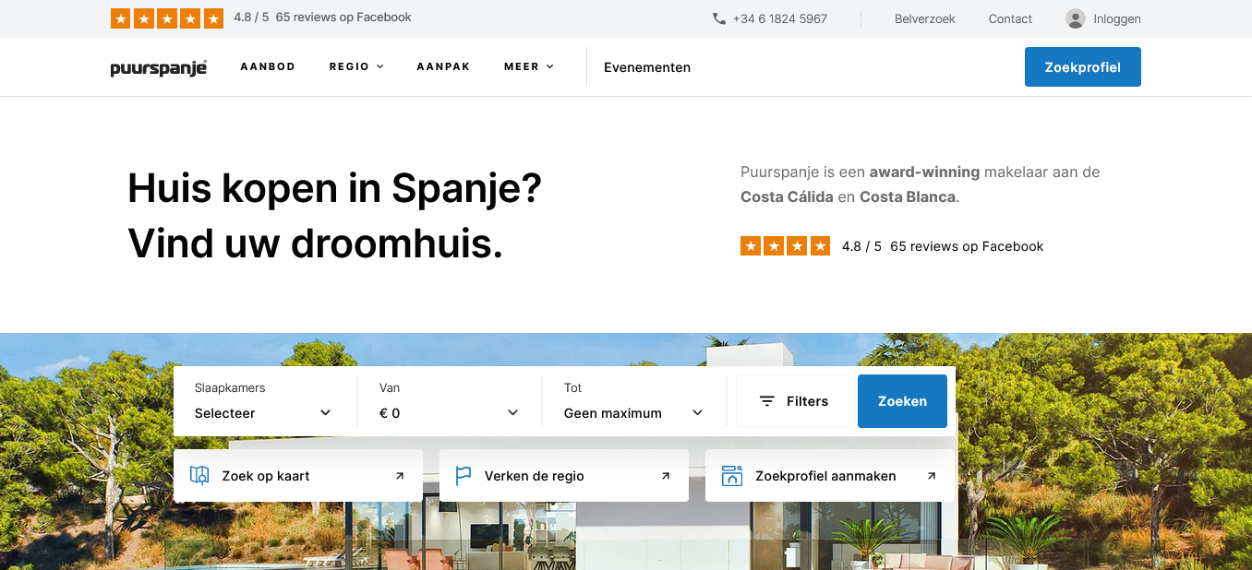
Task: Open the Filters button
Action: [x=793, y=401]
